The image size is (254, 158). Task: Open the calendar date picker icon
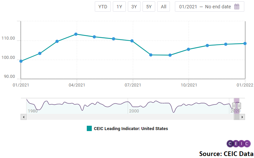[x=237, y=7]
